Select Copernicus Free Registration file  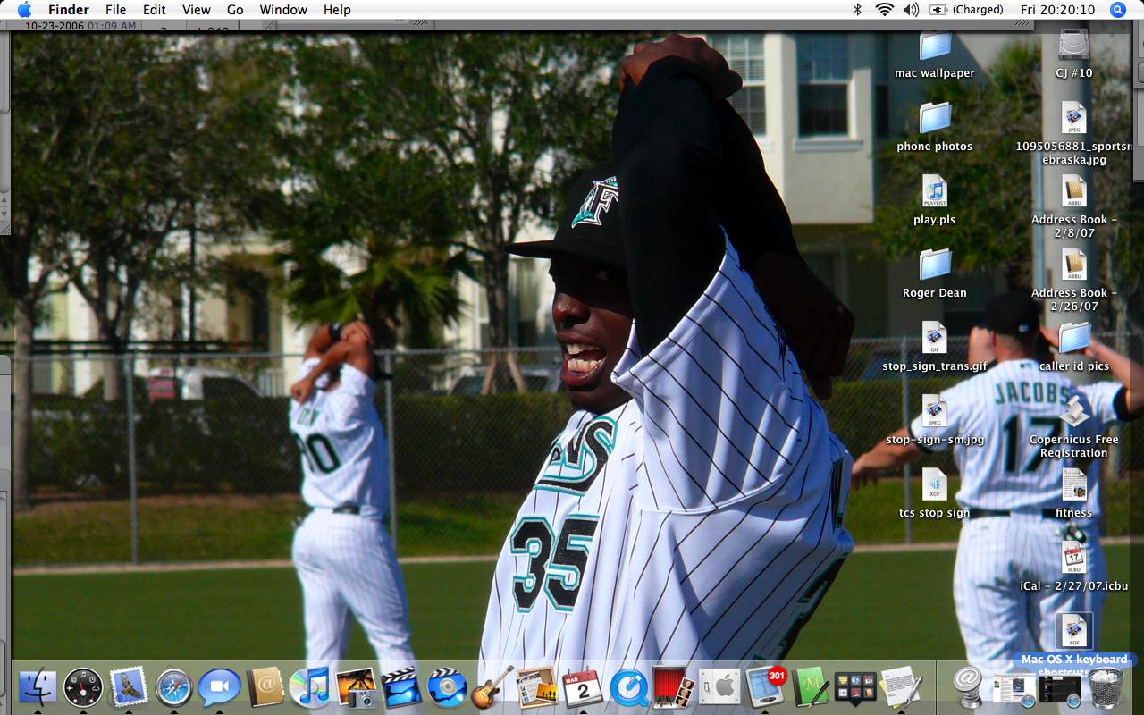tap(1074, 427)
